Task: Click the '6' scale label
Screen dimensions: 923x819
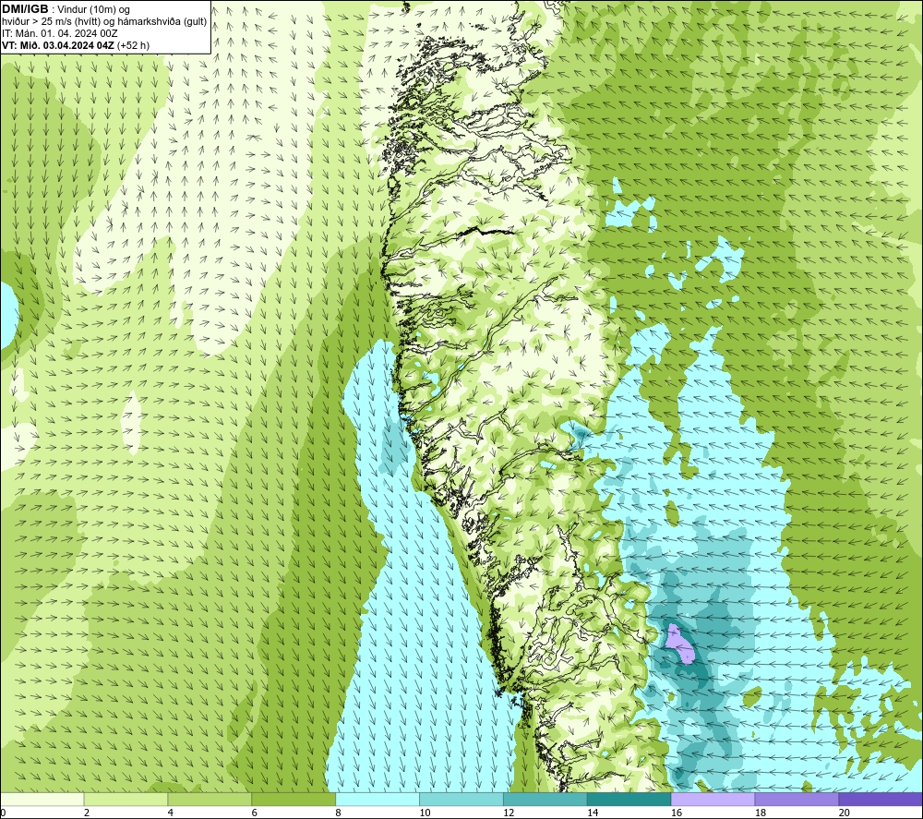Action: tap(255, 813)
